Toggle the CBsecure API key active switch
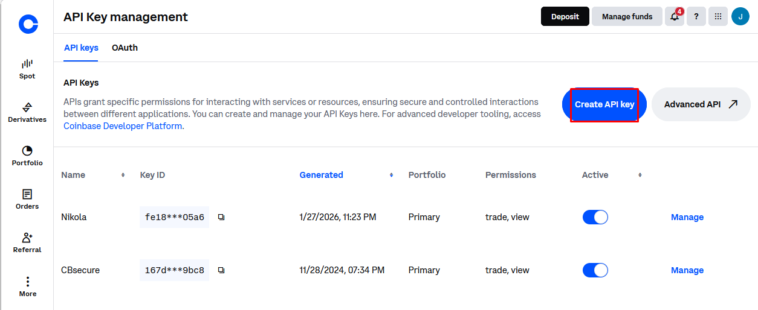This screenshot has height=310, width=758. click(x=595, y=270)
